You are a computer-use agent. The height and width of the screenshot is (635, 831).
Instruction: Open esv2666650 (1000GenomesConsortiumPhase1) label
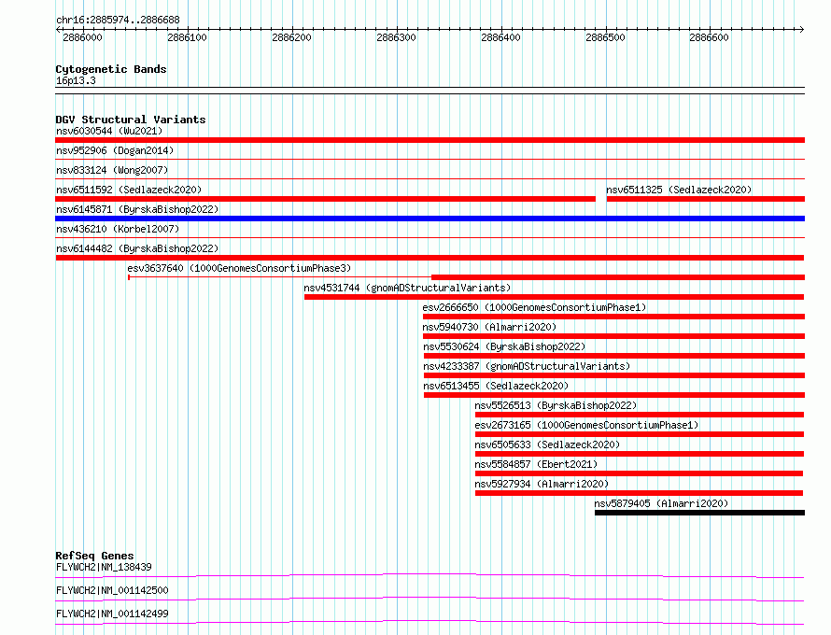pos(534,307)
